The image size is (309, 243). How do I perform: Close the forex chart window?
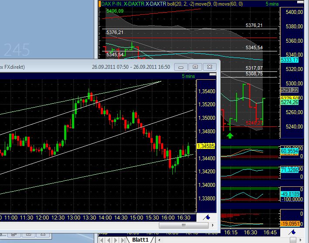point(209,67)
